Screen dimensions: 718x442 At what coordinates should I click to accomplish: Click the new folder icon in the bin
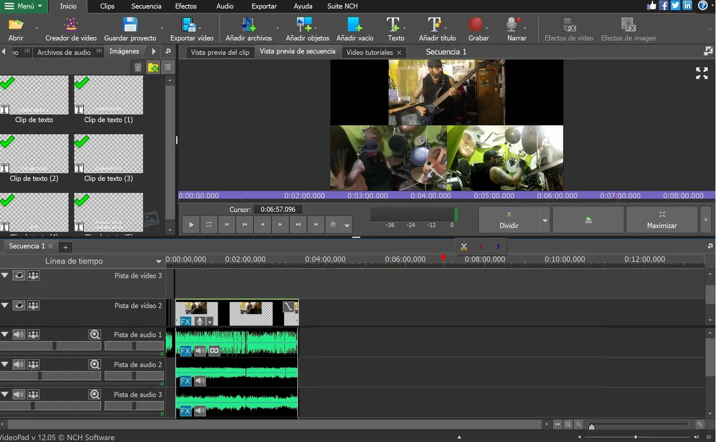pyautogui.click(x=153, y=67)
